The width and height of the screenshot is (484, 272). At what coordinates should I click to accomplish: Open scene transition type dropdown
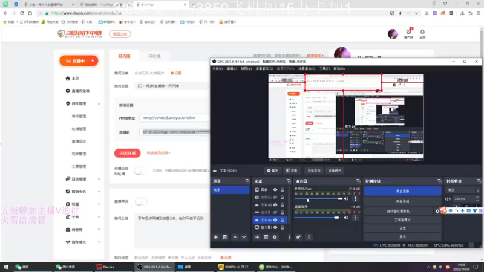point(463,190)
